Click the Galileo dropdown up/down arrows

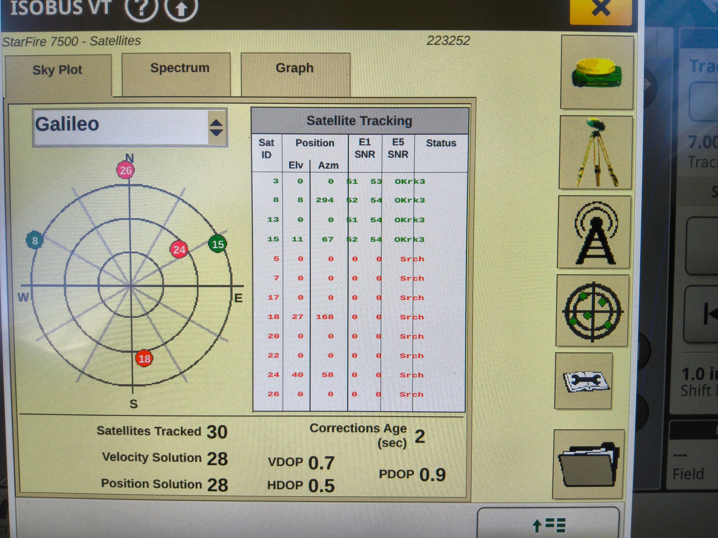216,127
